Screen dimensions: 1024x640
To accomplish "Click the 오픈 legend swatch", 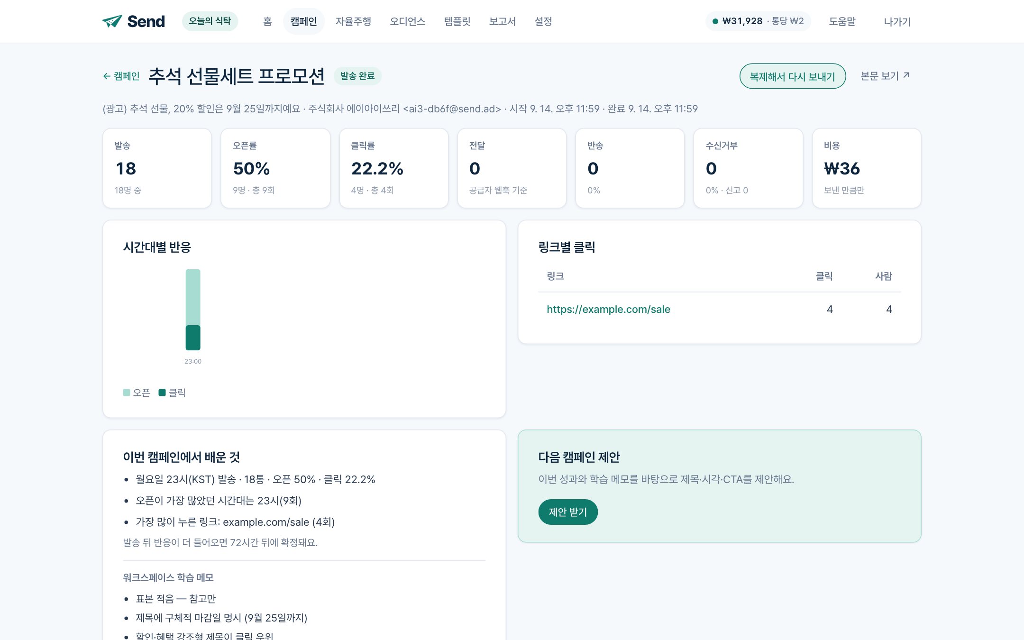I will pos(127,393).
